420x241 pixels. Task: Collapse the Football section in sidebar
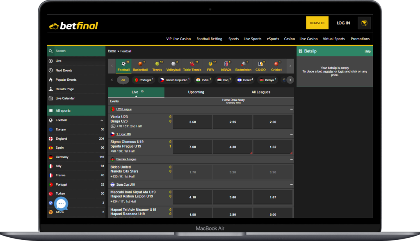tap(102, 120)
